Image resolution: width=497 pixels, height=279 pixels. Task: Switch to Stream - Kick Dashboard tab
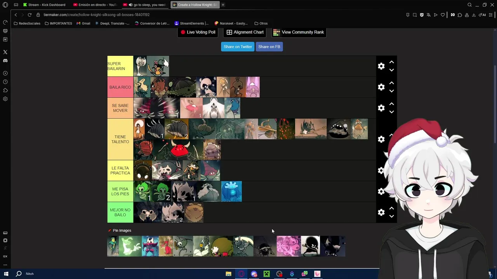(x=44, y=5)
